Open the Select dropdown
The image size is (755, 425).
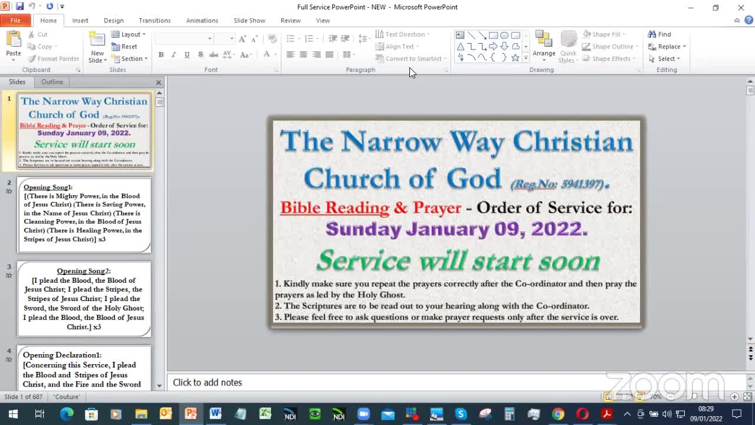pyautogui.click(x=664, y=59)
